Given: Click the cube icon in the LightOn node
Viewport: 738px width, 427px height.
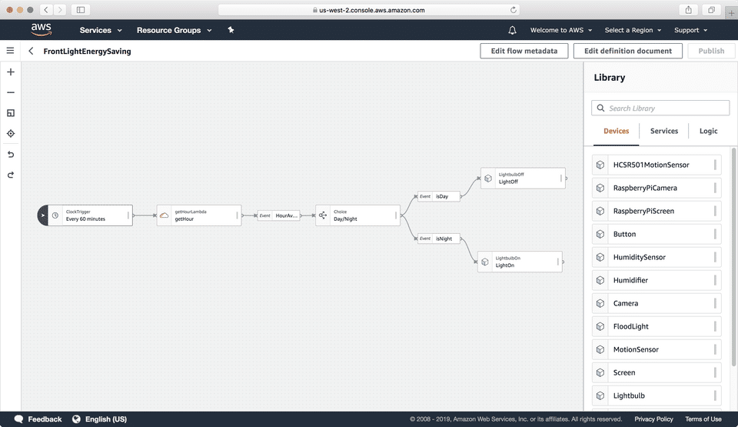Looking at the screenshot, I should click(x=485, y=262).
